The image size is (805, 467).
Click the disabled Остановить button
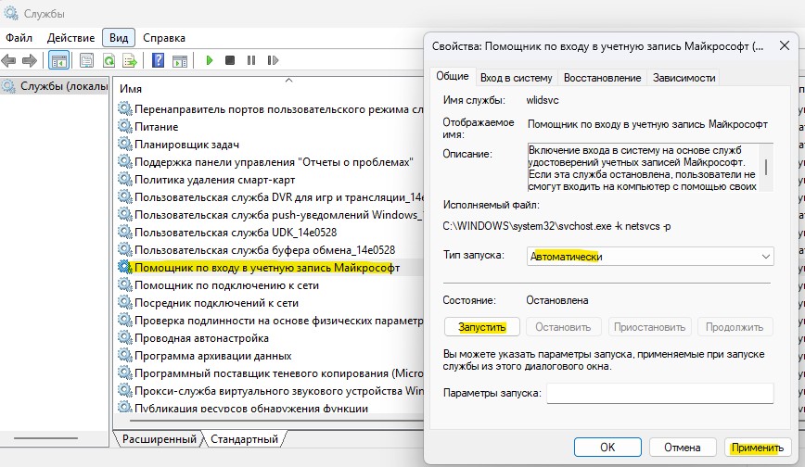point(563,327)
